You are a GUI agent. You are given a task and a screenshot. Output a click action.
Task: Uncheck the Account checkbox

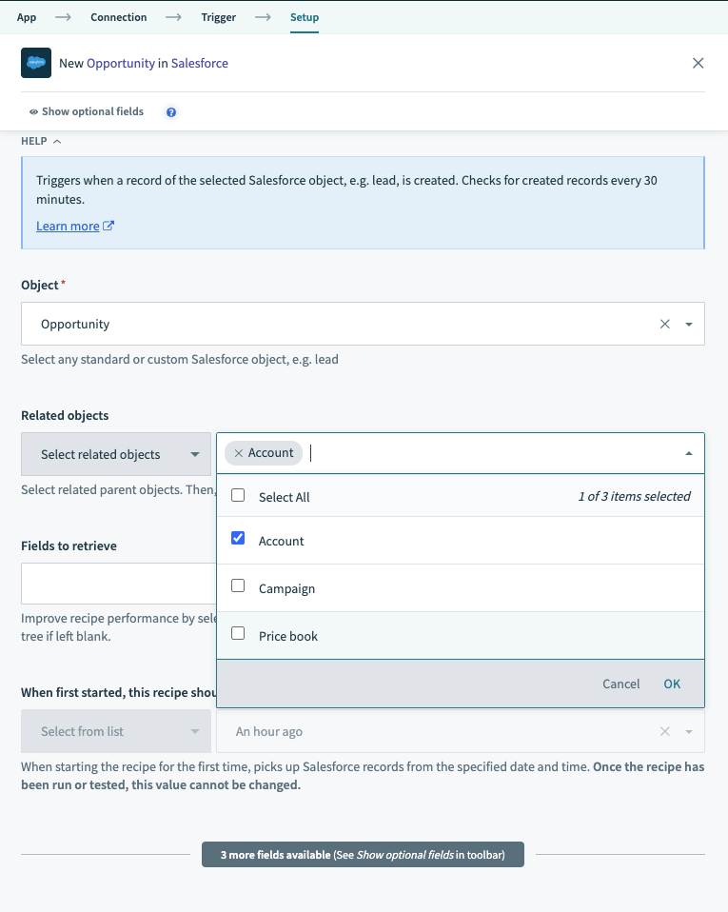click(238, 538)
